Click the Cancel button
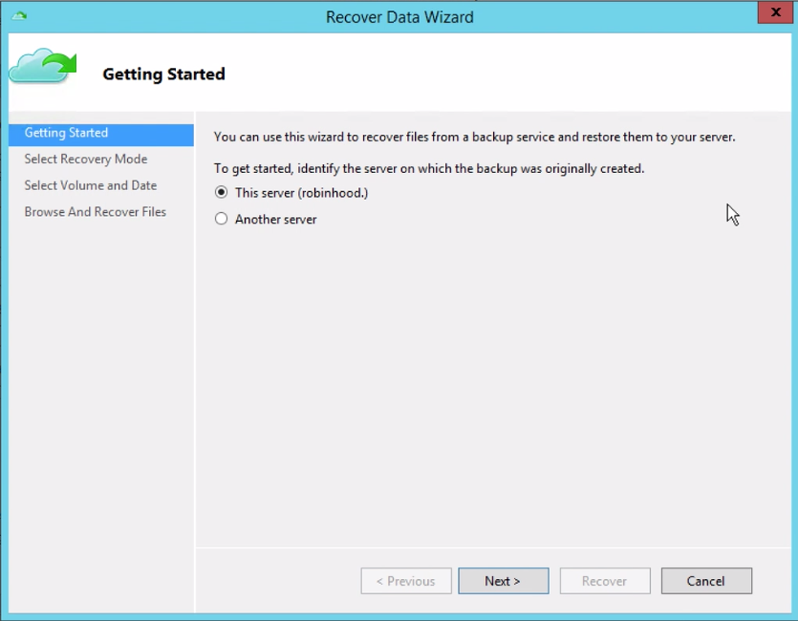Screen dimensions: 798x621 coord(706,581)
